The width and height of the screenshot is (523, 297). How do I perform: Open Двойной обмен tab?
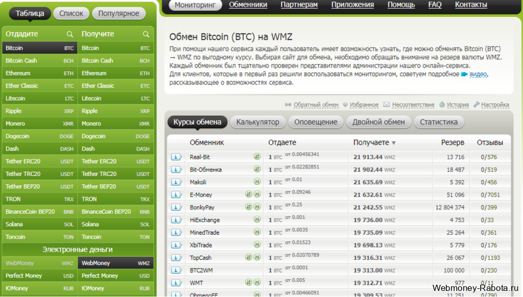(x=378, y=122)
